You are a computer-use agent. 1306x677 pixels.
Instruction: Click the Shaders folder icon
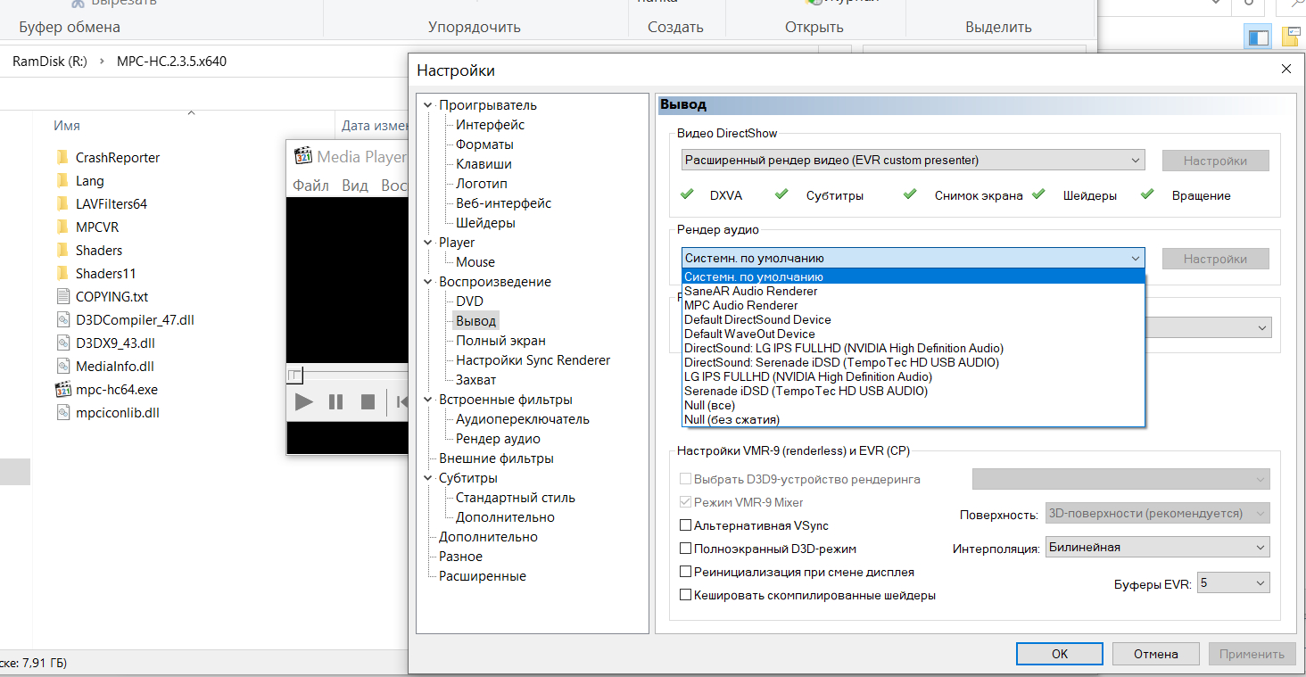(x=62, y=251)
